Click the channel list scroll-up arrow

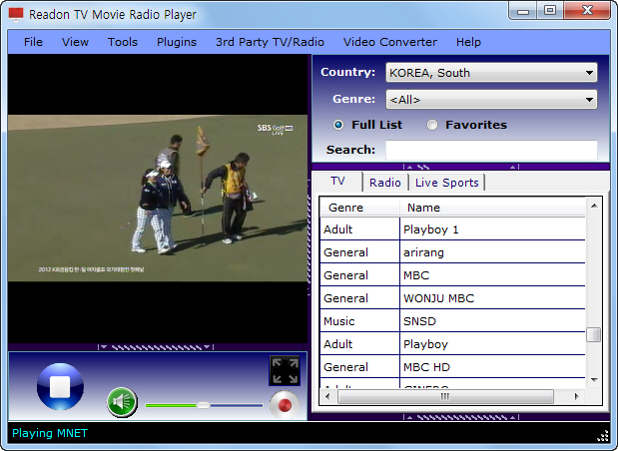[x=594, y=206]
